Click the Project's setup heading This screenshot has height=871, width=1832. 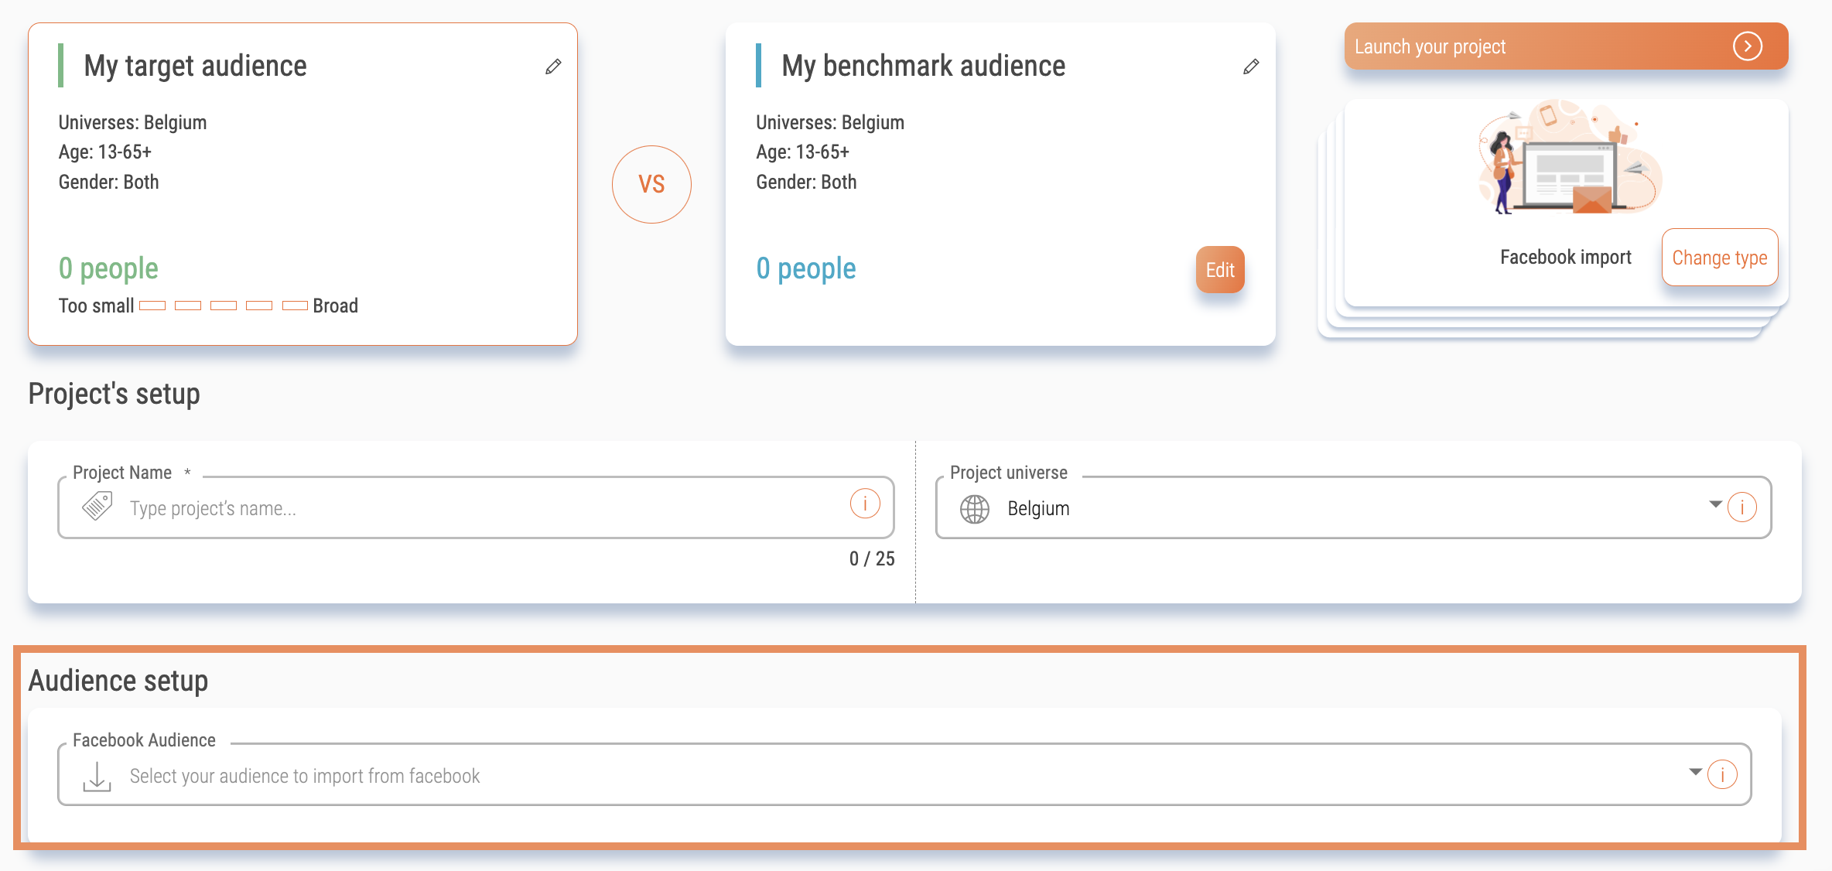(114, 395)
